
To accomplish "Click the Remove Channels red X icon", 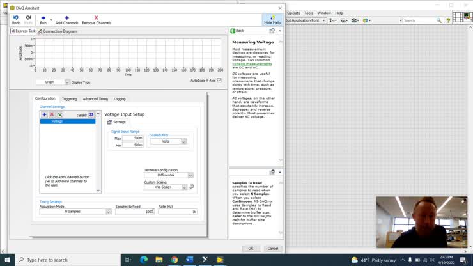I will [97, 18].
